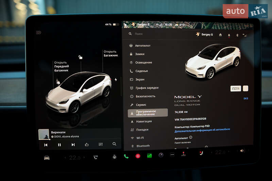This screenshot has height=181, width=272.
Task: Open the Сиденья settings menu
Action: [x=139, y=71]
